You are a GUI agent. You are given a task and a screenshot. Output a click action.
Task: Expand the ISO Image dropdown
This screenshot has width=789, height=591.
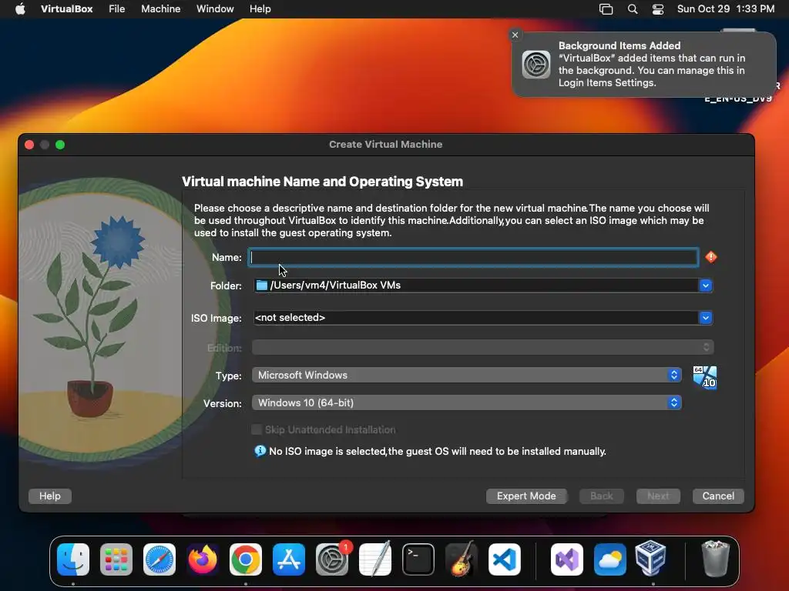(x=706, y=318)
